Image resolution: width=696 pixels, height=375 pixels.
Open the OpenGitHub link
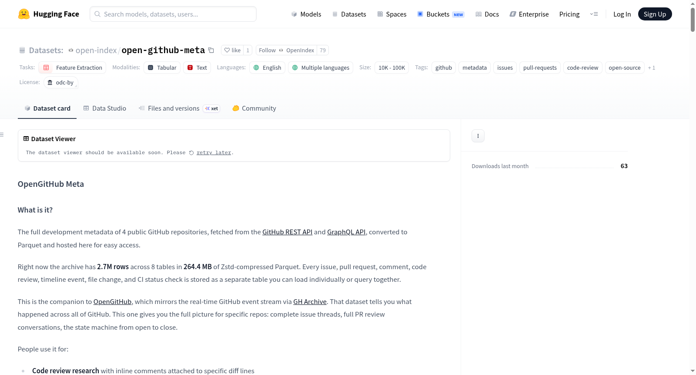point(112,302)
